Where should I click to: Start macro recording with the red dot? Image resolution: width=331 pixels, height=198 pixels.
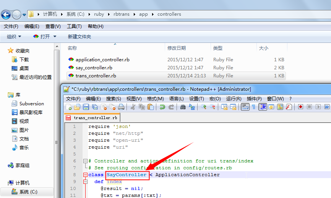click(300, 107)
